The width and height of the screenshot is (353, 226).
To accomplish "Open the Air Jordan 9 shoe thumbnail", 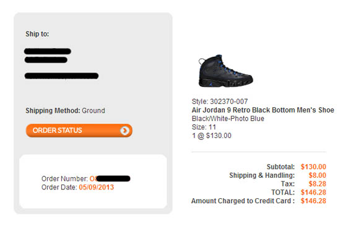I will click(225, 71).
